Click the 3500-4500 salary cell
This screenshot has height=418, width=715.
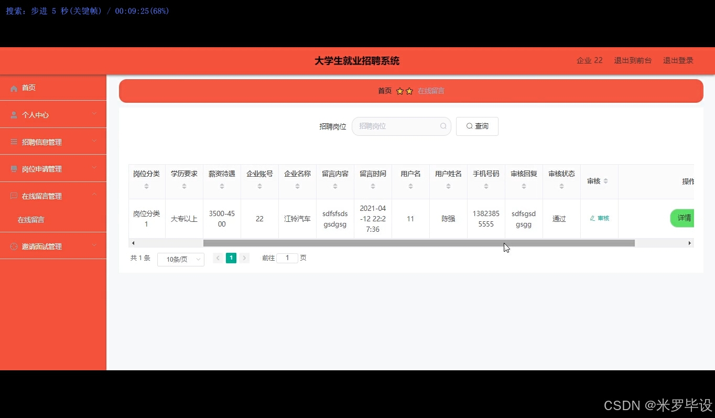(x=222, y=219)
